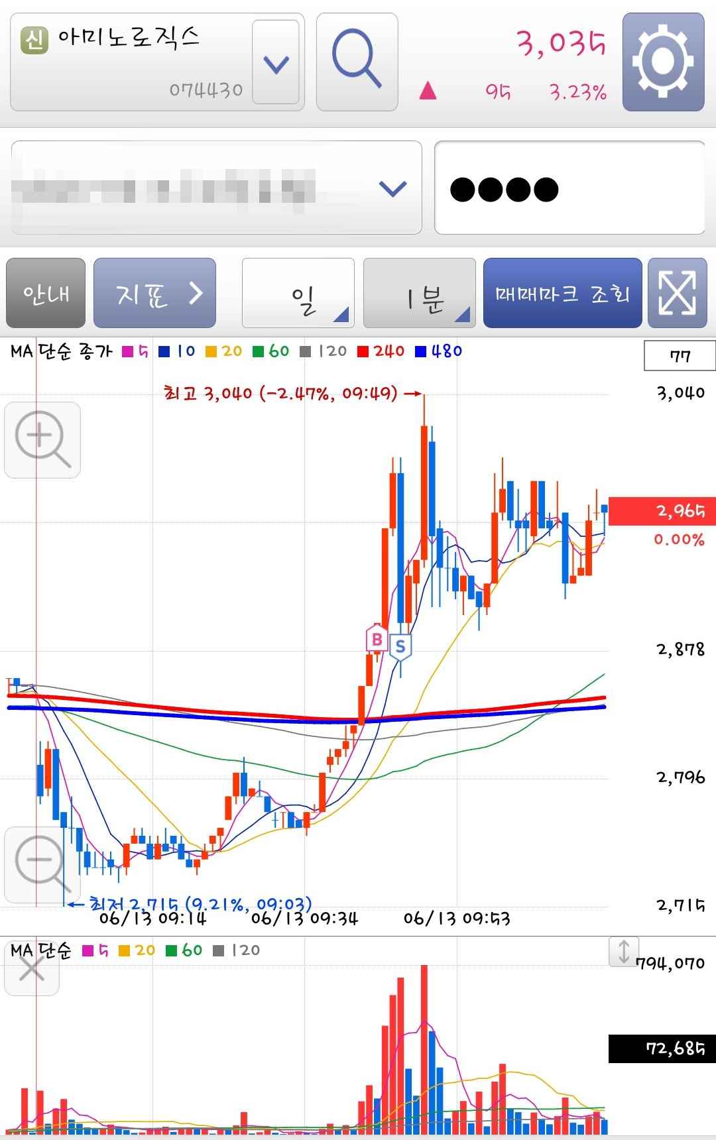Image resolution: width=716 pixels, height=1140 pixels.
Task: Tap the 3.23% change rate
Action: (578, 91)
